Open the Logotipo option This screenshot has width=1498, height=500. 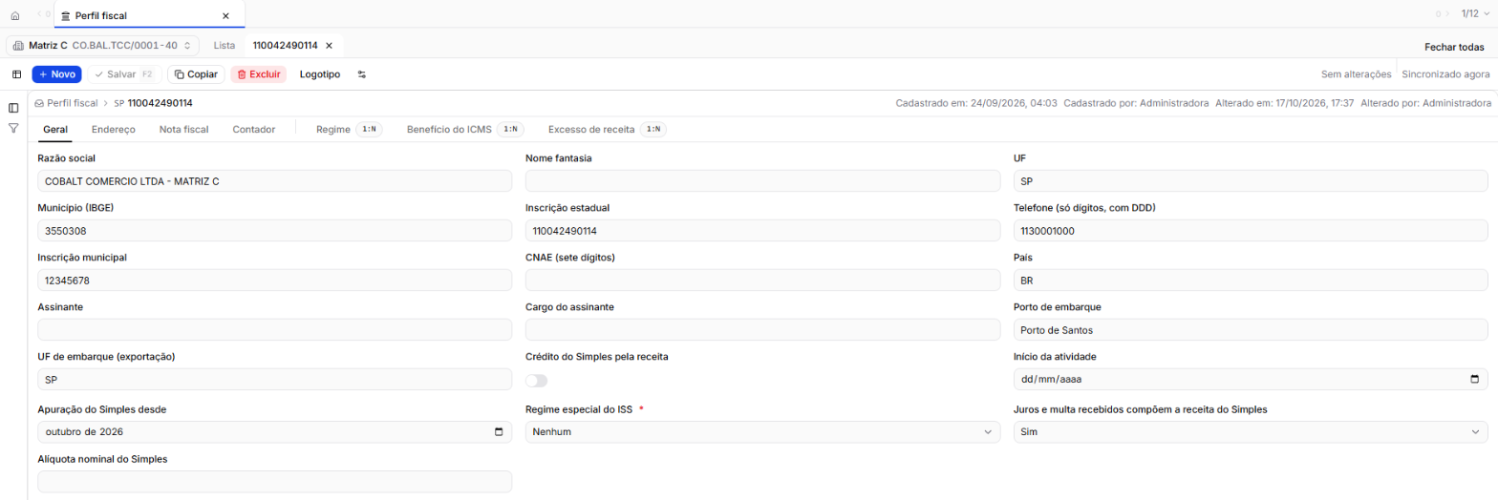pyautogui.click(x=320, y=73)
